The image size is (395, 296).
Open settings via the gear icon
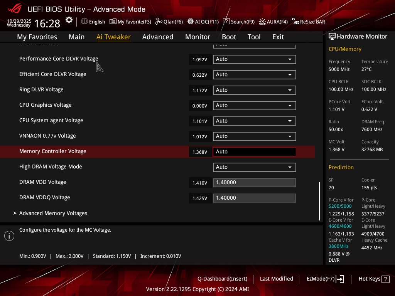point(69,20)
